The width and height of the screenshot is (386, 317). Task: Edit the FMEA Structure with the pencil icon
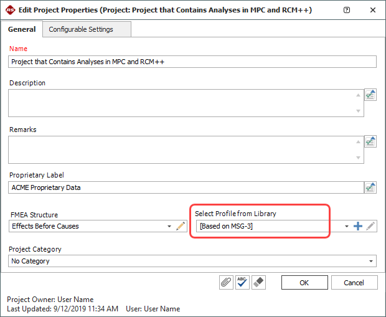[x=181, y=226]
